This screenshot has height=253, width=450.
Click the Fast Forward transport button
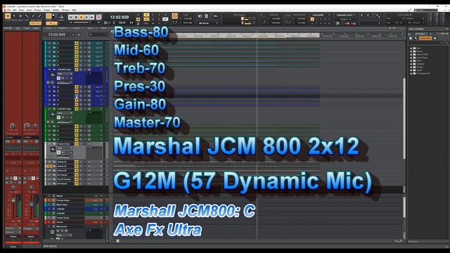pyautogui.click(x=91, y=17)
